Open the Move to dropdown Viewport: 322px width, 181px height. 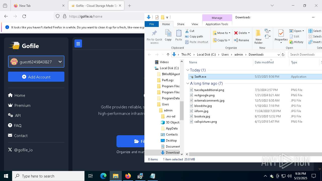tap(222, 33)
